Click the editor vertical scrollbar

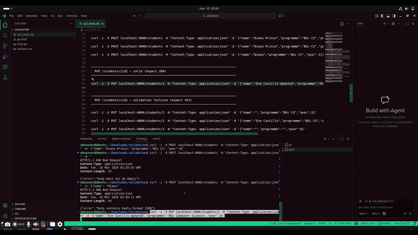[351, 93]
